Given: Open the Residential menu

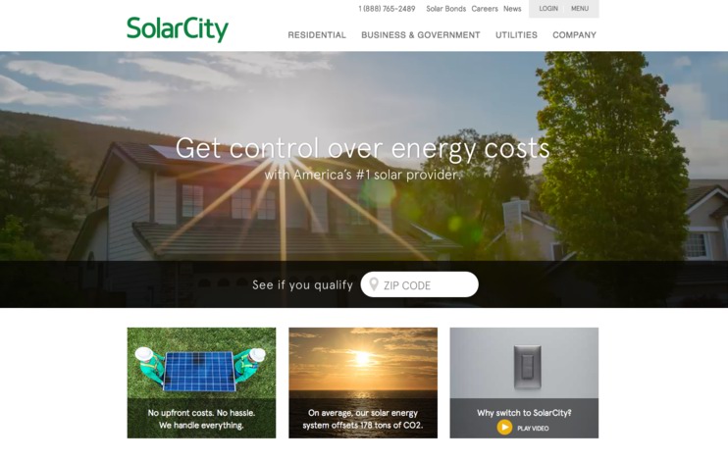Looking at the screenshot, I should [317, 35].
